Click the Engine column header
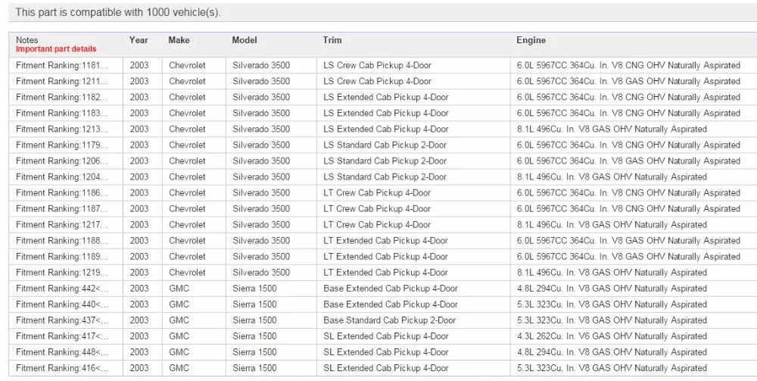This screenshot has height=381, width=757. (531, 40)
